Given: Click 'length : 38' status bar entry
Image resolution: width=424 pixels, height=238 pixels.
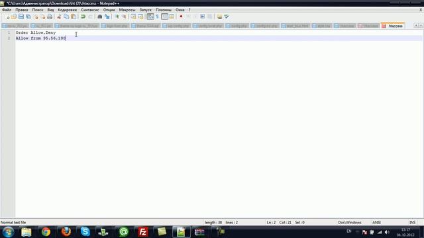Looking at the screenshot, I should pyautogui.click(x=213, y=222).
